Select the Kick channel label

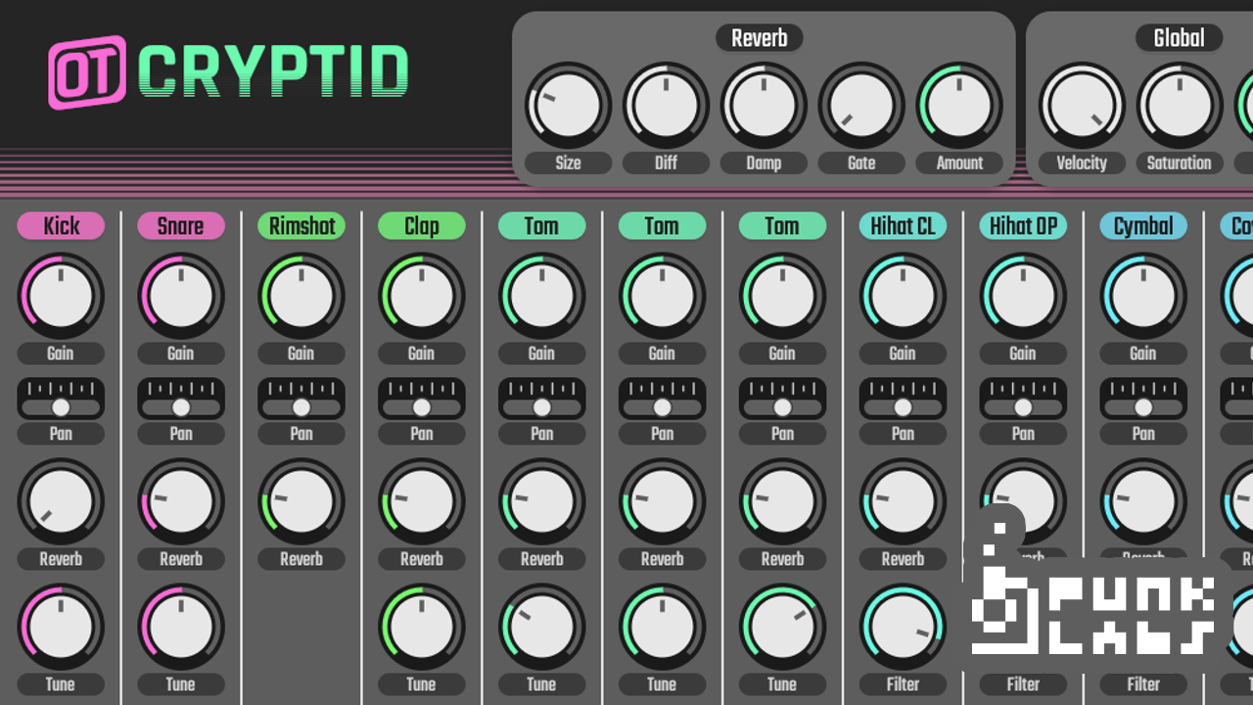pos(61,226)
